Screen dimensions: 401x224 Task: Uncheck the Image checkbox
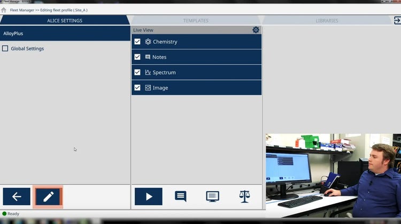[137, 88]
